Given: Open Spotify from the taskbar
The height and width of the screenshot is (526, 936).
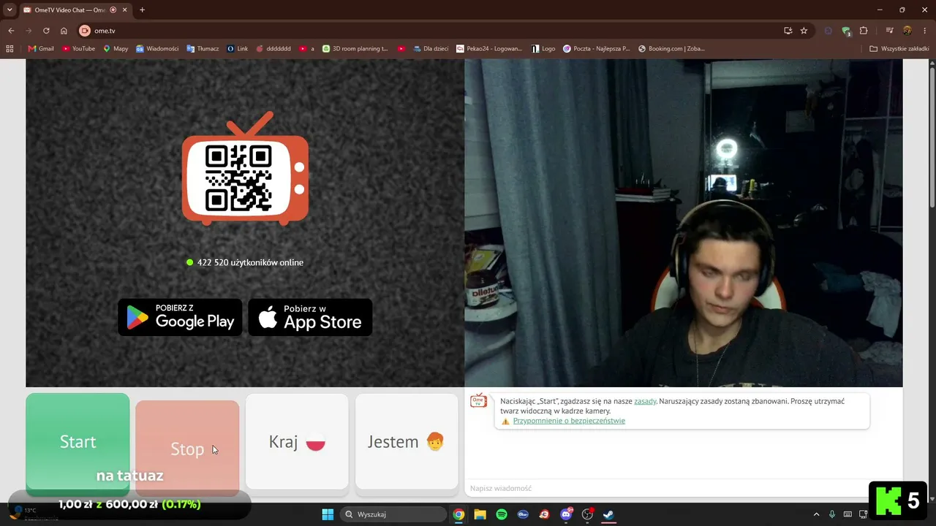Looking at the screenshot, I should [x=502, y=514].
